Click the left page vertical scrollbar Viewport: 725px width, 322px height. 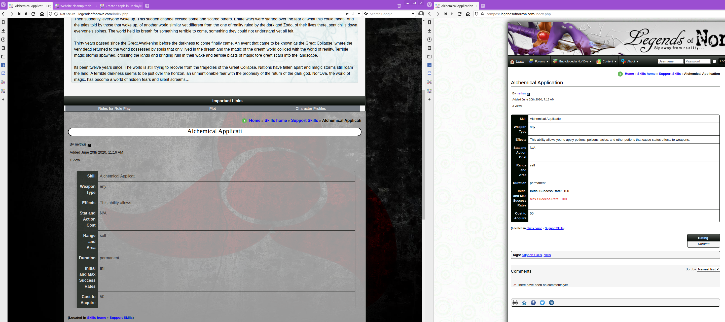point(423,154)
